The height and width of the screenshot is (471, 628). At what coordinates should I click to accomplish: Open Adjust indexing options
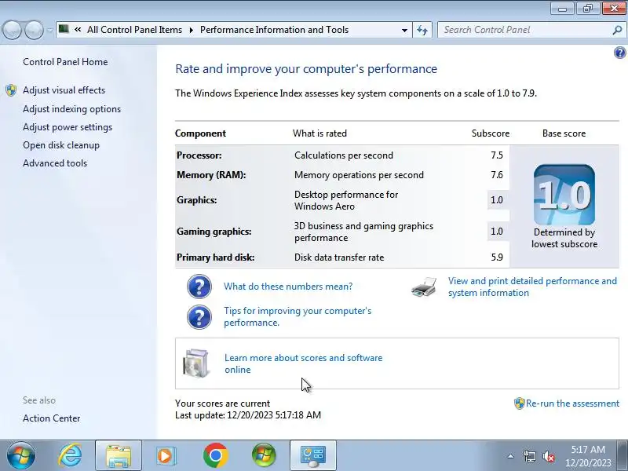(x=71, y=109)
